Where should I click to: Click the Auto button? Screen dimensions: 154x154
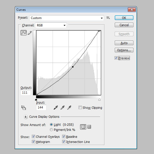tap(124, 43)
